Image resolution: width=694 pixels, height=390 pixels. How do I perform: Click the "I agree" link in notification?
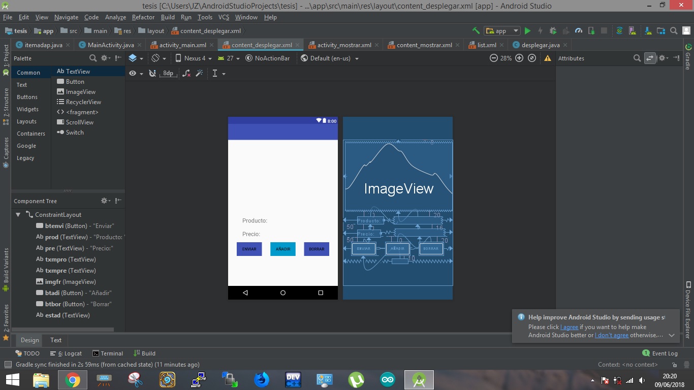pos(569,327)
